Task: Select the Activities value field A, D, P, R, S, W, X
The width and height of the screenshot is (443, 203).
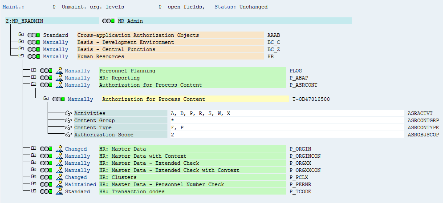Action: 287,113
